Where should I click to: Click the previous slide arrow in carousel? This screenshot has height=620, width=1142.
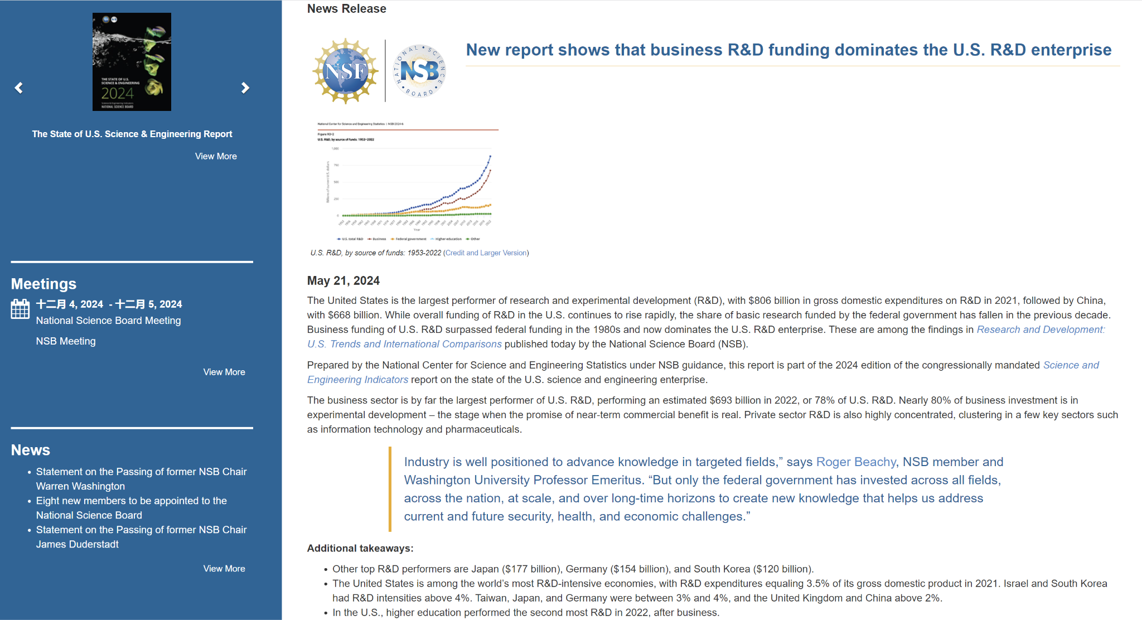[19, 88]
